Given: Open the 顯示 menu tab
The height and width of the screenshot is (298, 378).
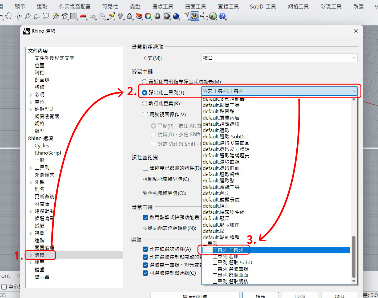Looking at the screenshot, I should tap(20, 6).
